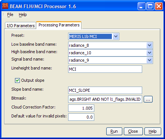Image resolution: width=165 pixels, height=139 pixels.
Task: Minimize the BEAM FLH/MCI Processor window
Action: tap(141, 6)
